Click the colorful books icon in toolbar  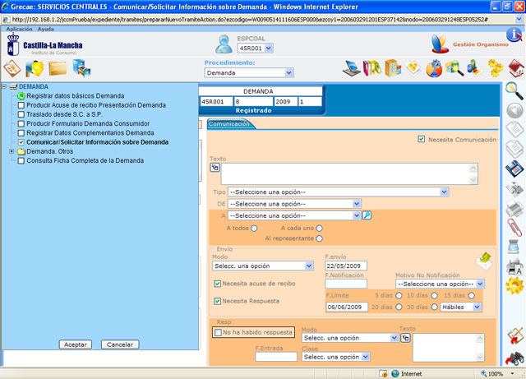click(372, 68)
